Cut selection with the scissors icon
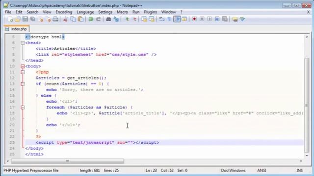 pos(65,19)
